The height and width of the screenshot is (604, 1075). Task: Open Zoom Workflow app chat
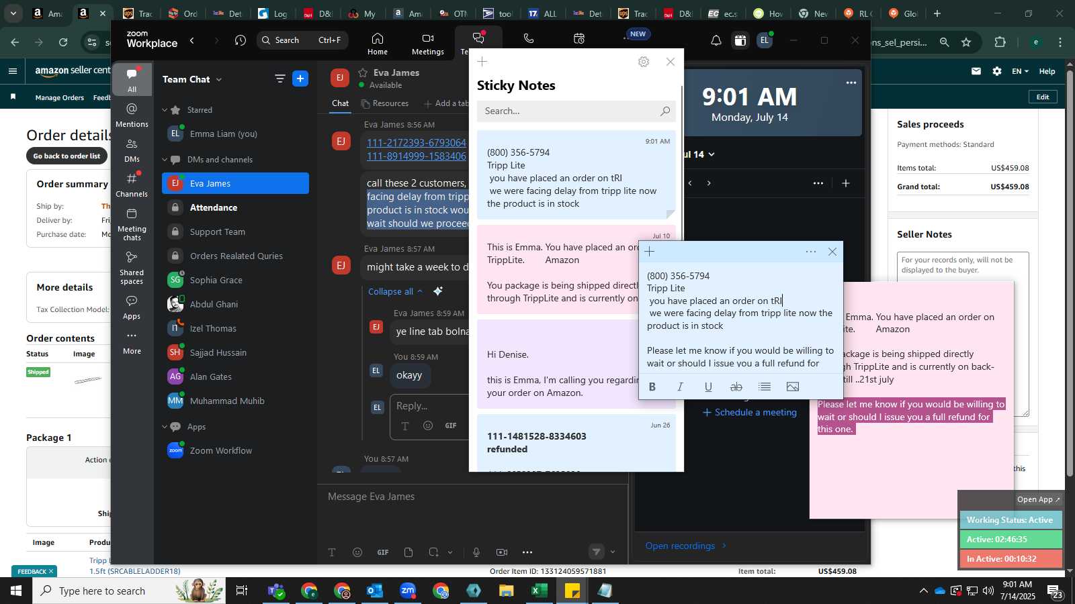click(235, 450)
